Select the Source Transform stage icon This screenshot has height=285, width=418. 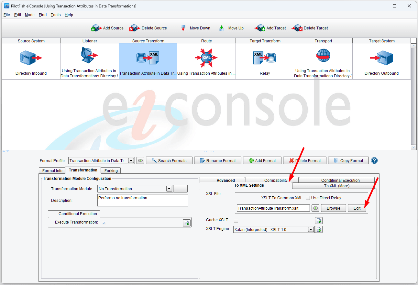pos(148,58)
